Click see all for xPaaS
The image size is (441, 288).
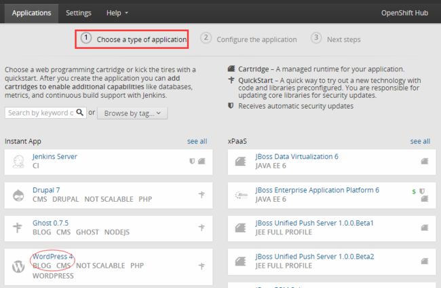[420, 141]
